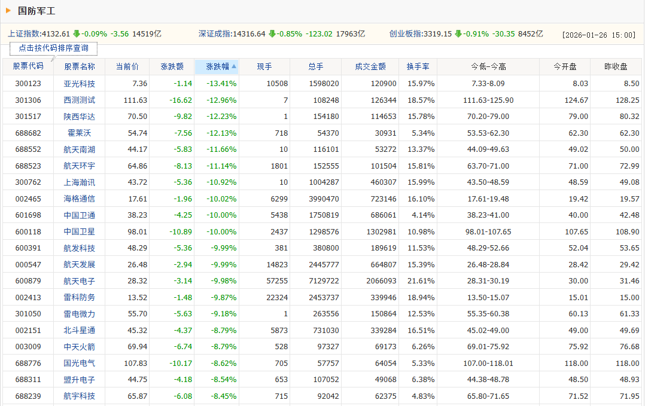Click green down arrow next to 创业板指
The width and height of the screenshot is (645, 406).
(458, 33)
